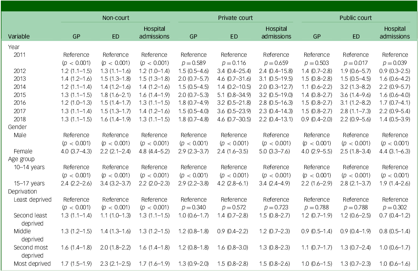Click the Year section row label
This screenshot has width=418, height=271.
coord(14,47)
